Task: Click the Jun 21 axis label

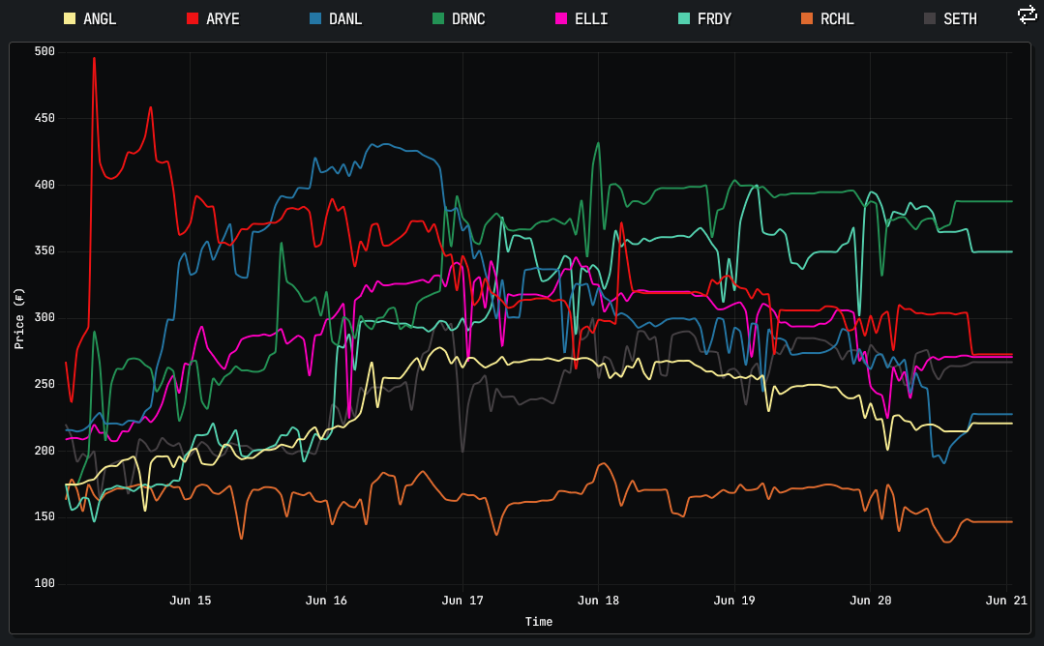Action: (x=1006, y=601)
